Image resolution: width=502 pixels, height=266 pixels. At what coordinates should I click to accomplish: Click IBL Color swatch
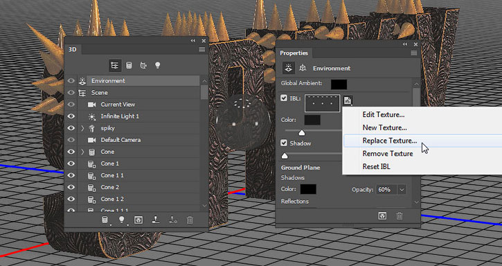point(312,120)
